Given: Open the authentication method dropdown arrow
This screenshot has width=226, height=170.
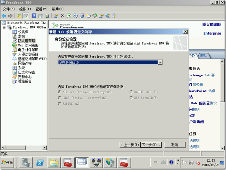Looking at the screenshot, I should [160, 63].
